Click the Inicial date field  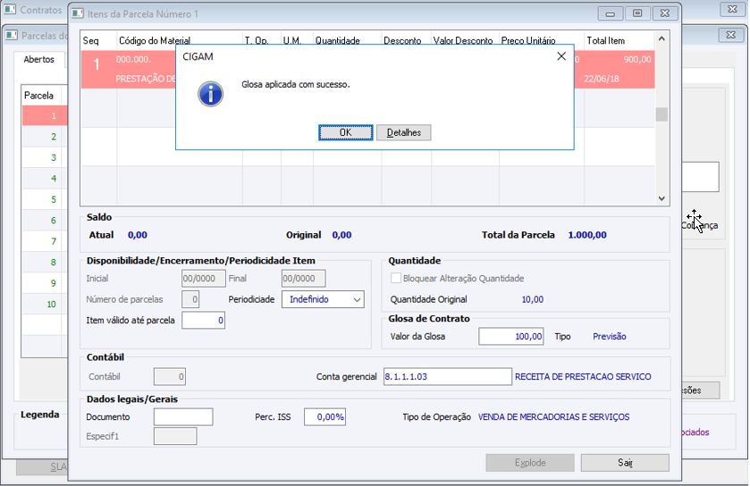pyautogui.click(x=204, y=278)
